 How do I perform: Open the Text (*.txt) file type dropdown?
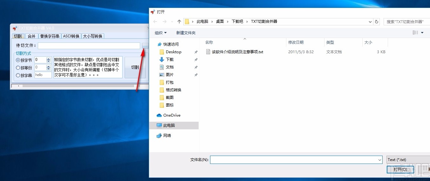click(x=408, y=160)
